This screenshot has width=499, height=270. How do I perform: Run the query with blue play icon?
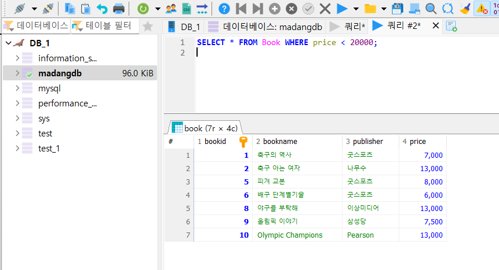pyautogui.click(x=342, y=9)
